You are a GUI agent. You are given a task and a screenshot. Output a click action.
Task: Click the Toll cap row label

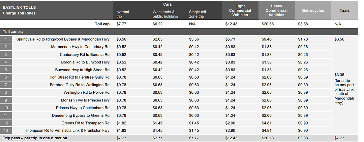tap(102, 24)
